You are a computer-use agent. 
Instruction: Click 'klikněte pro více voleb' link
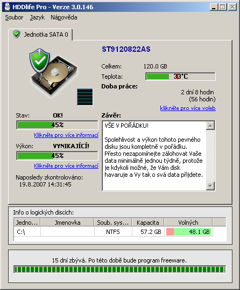(188, 108)
